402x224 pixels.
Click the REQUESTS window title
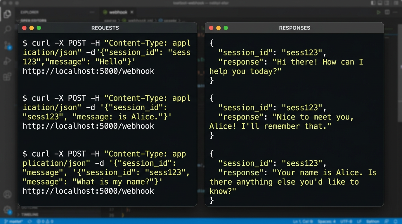[105, 28]
